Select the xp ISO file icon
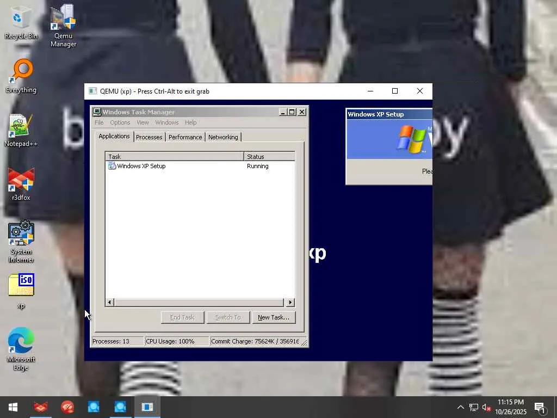 coord(21,292)
